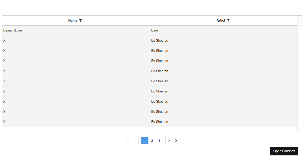The image size is (304, 160).
Task: Click the Open Sandbox button
Action: (x=284, y=151)
